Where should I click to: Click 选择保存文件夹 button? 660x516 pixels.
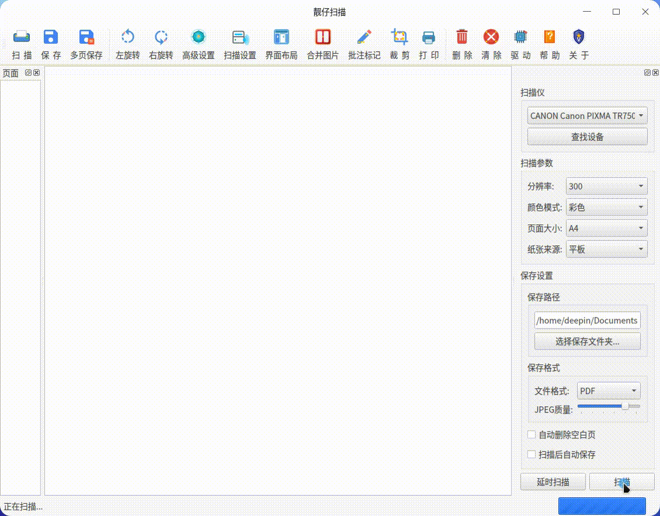tap(587, 341)
